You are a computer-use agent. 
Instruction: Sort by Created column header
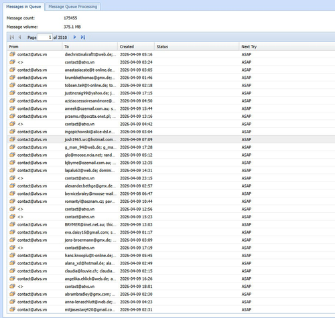click(x=136, y=47)
